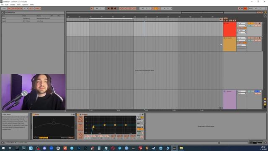Toggle Tuner device activator
Viewport: 268px width, 151px height.
click(x=33, y=115)
